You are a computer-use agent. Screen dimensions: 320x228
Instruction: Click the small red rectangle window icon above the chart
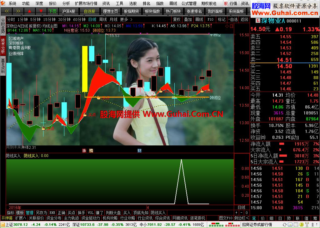pyautogui.click(x=232, y=26)
